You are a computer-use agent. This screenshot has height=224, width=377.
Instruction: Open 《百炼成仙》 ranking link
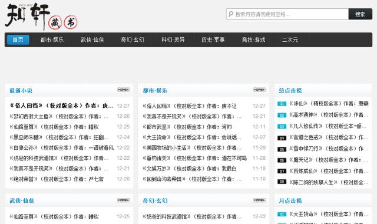coord(329,171)
